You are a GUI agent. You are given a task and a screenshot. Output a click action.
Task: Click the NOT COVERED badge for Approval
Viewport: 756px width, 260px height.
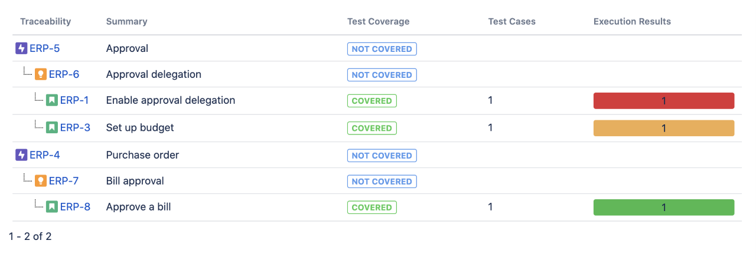click(x=382, y=49)
